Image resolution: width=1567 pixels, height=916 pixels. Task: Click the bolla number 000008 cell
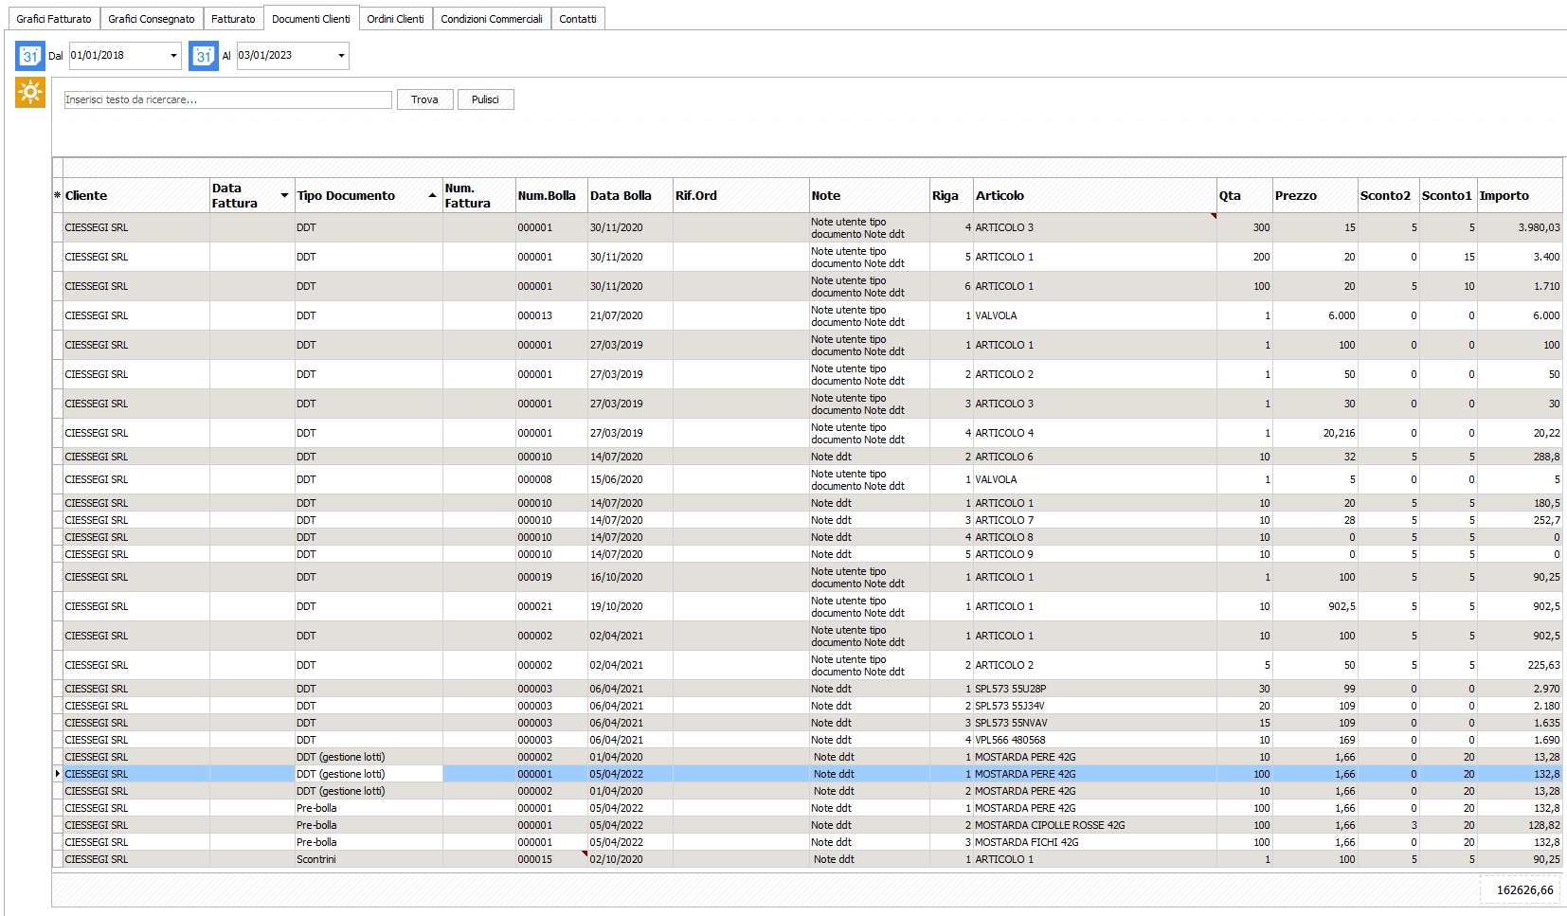(551, 479)
